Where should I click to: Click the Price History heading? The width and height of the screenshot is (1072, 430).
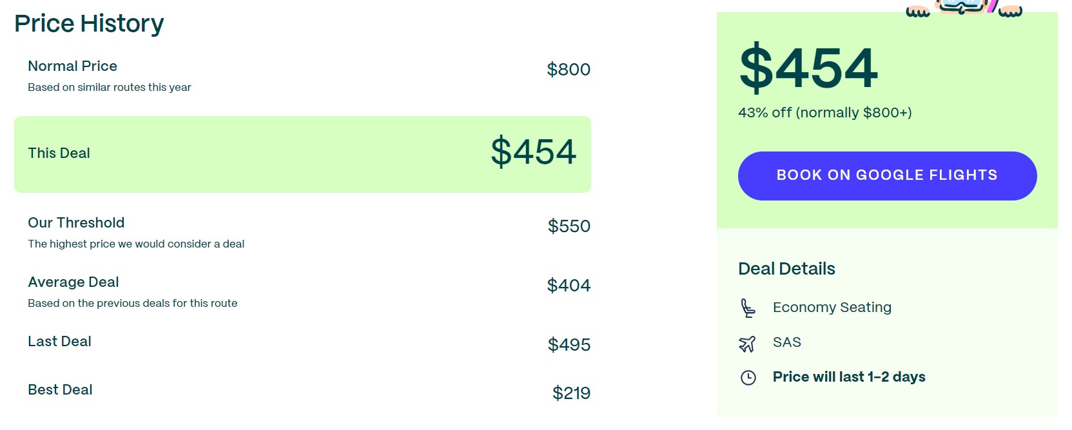pyautogui.click(x=89, y=23)
